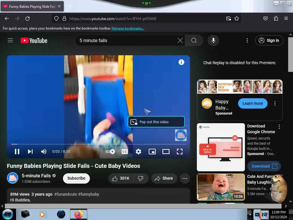
Task: Open picture-in-picture from address bar
Action: pyautogui.click(x=229, y=19)
